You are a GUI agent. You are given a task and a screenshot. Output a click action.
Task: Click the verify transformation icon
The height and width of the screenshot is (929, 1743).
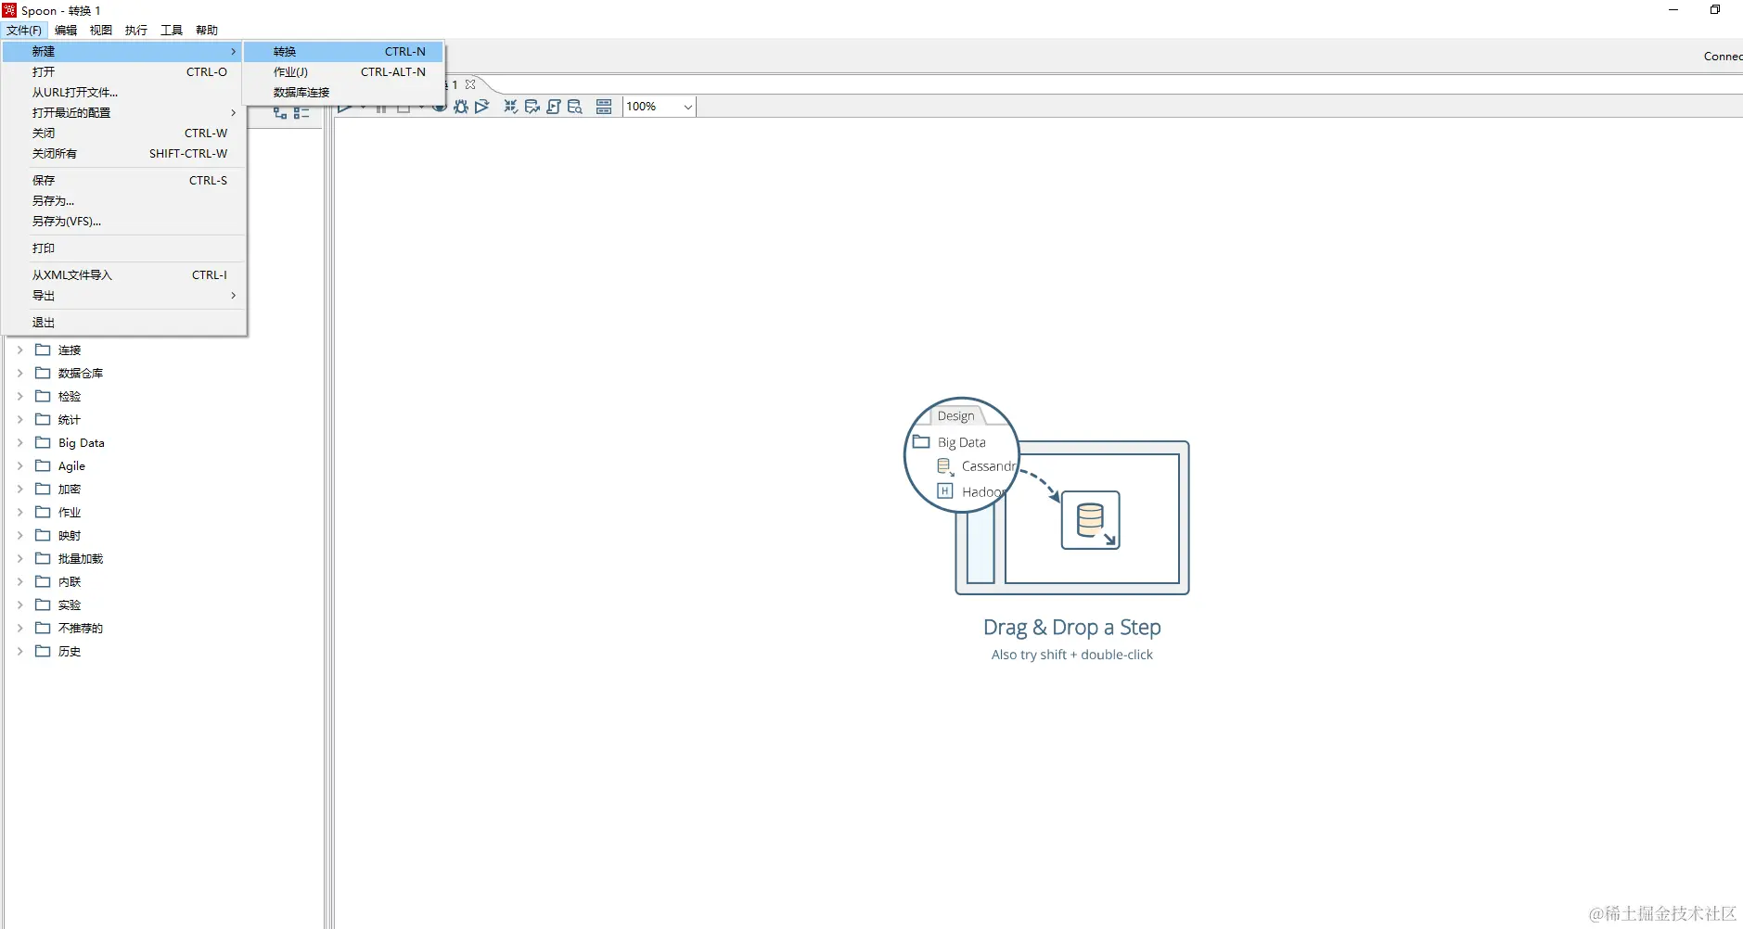tap(510, 107)
